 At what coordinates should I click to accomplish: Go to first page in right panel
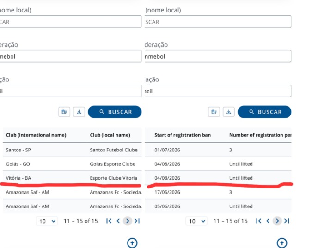tap(258, 221)
